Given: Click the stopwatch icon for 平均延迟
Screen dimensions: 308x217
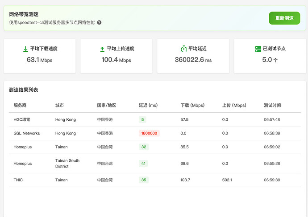Looking at the screenshot, I should pyautogui.click(x=183, y=49).
